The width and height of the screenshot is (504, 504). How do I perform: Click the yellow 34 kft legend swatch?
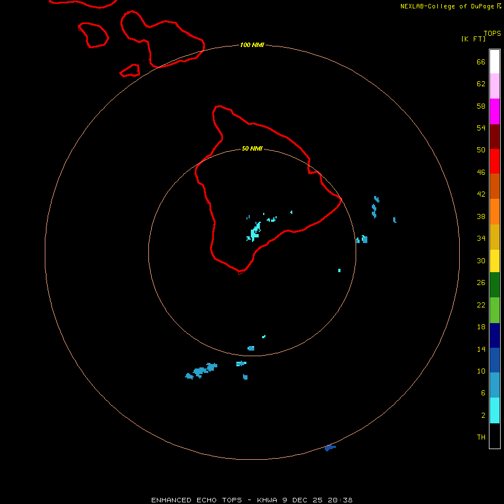[x=494, y=261]
